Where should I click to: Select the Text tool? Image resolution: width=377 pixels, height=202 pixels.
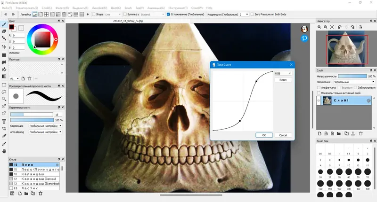(x=4, y=122)
